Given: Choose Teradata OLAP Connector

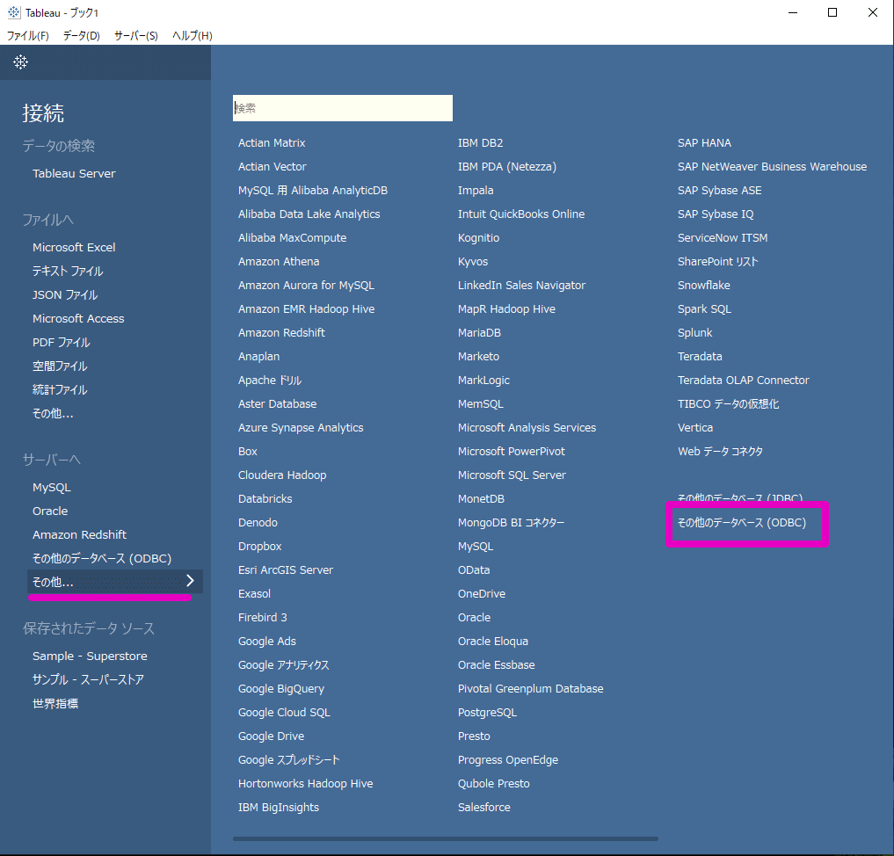Looking at the screenshot, I should click(x=744, y=381).
